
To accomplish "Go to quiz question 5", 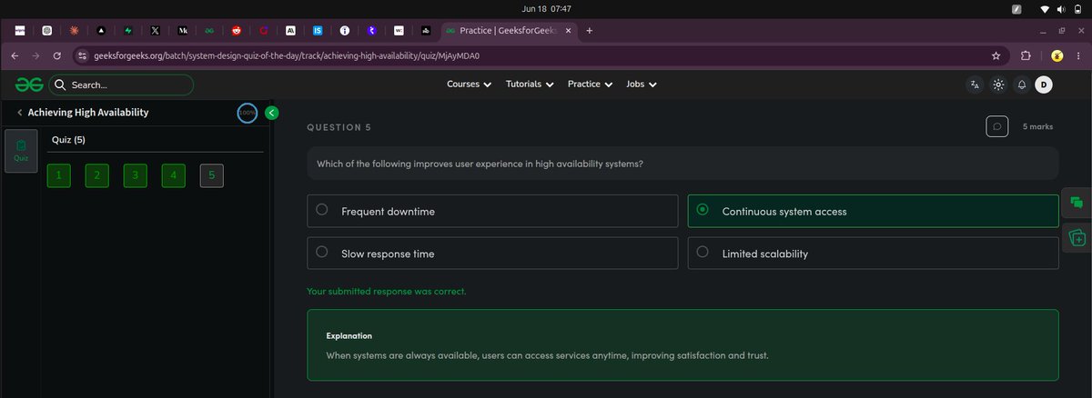I will 211,175.
